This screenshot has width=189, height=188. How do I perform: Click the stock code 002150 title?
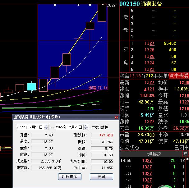(x=129, y=4)
